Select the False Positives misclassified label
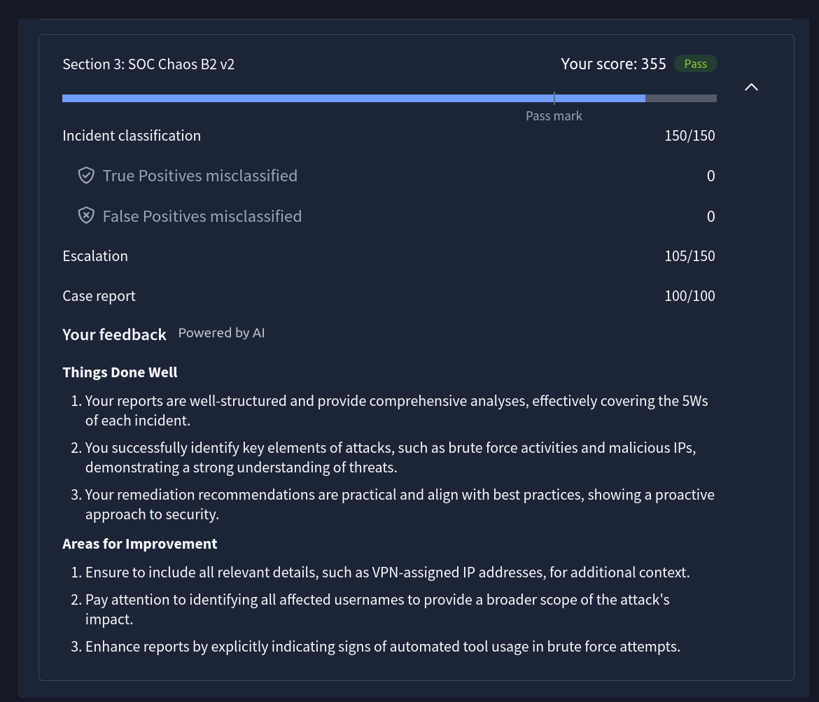The width and height of the screenshot is (819, 702). click(202, 216)
